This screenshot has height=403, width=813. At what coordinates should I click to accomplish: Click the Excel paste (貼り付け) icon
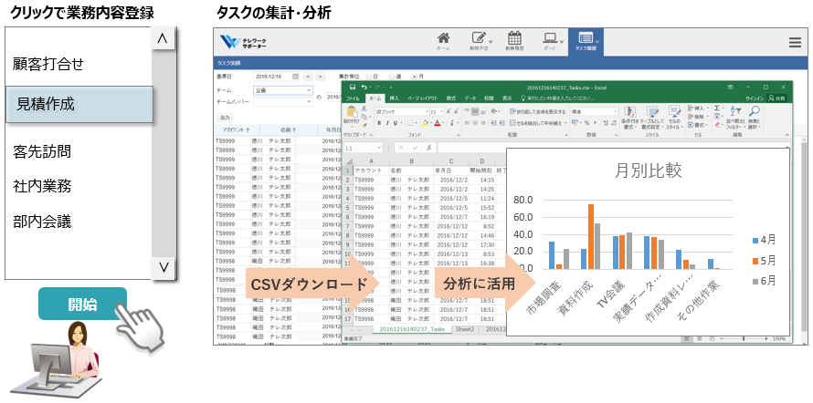351,114
